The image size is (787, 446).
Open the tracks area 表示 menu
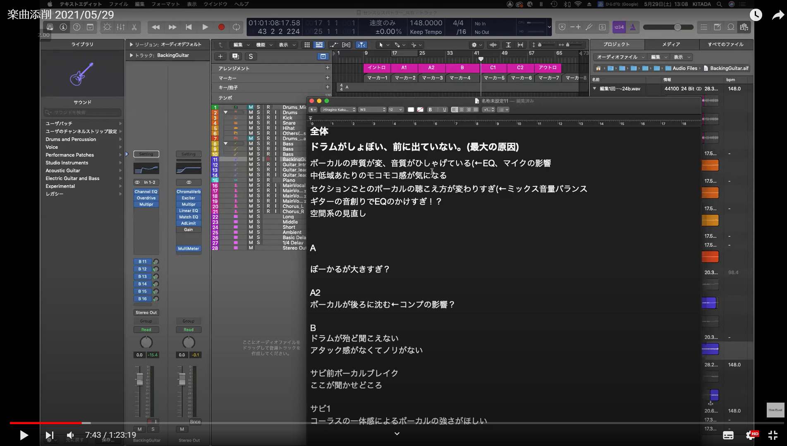pyautogui.click(x=286, y=45)
